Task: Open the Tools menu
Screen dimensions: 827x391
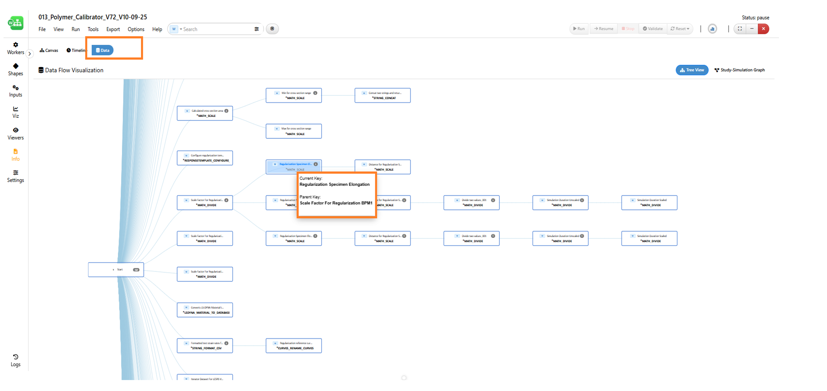Action: point(93,29)
